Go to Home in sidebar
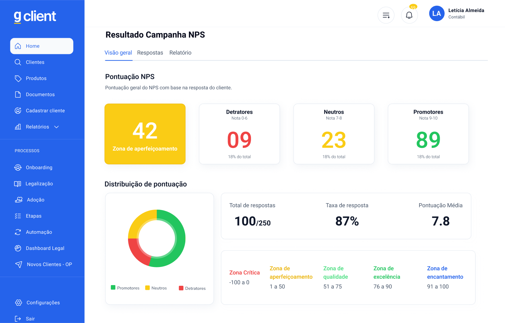Viewport: 505px width, 323px height. (x=42, y=46)
